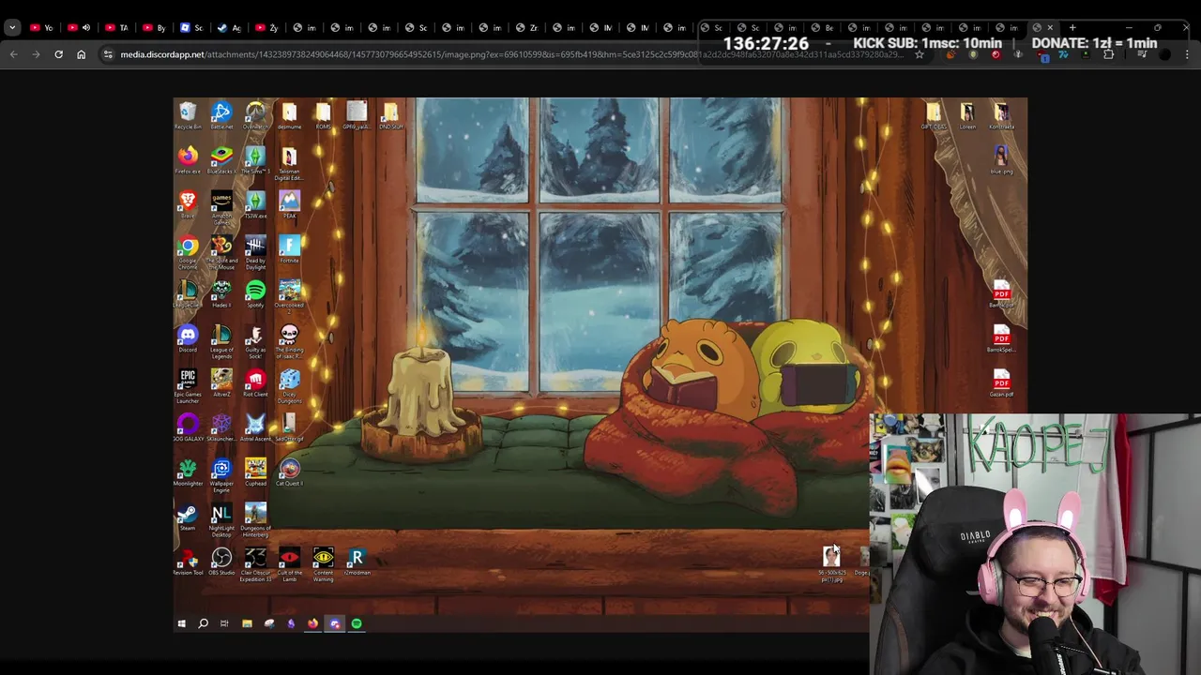
Task: Select the Cuphead game icon
Action: tap(255, 472)
